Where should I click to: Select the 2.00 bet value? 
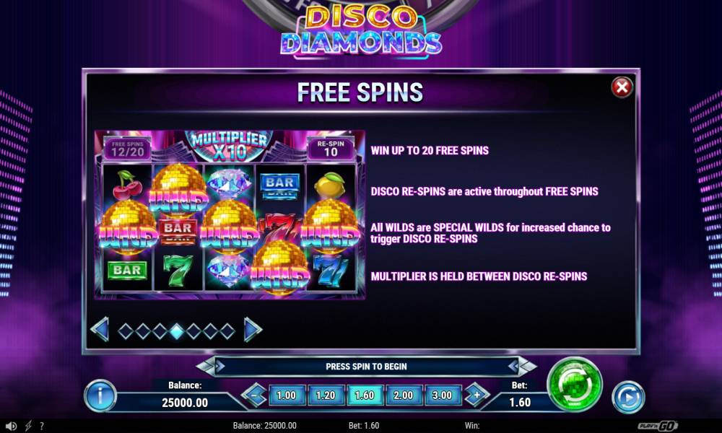(403, 395)
